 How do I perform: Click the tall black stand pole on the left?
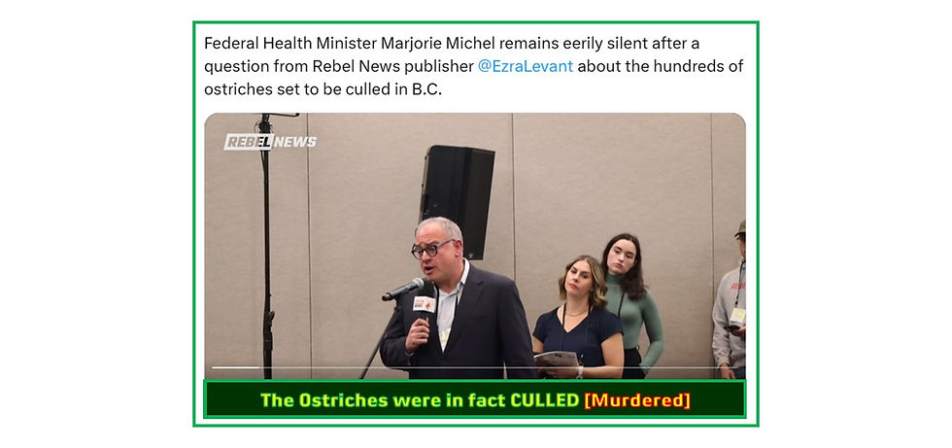coord(266,246)
